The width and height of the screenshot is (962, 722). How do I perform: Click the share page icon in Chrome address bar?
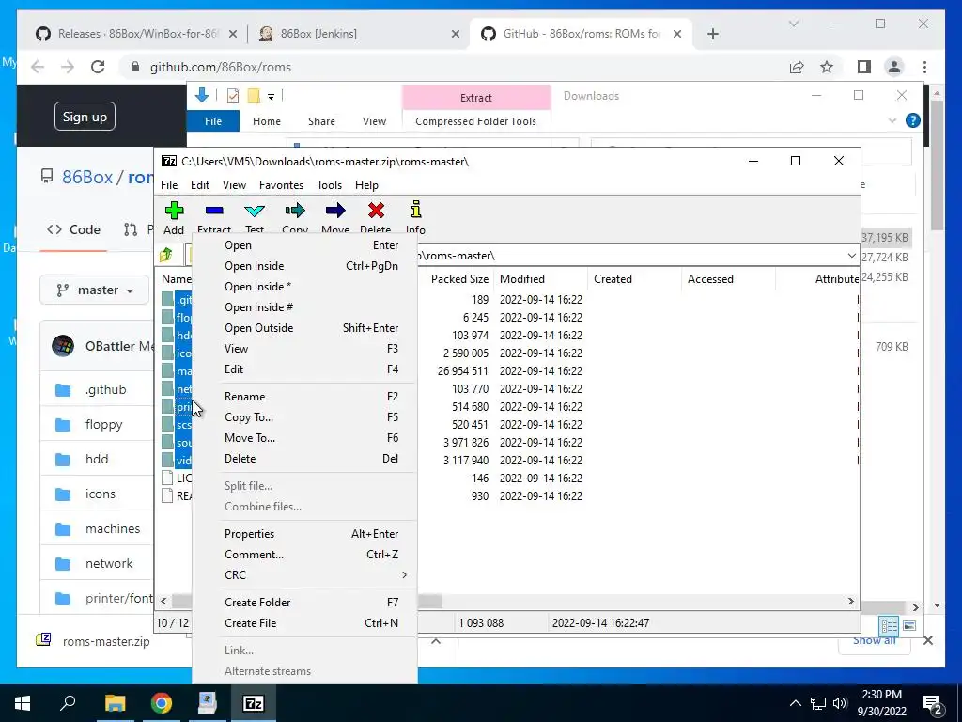(797, 67)
